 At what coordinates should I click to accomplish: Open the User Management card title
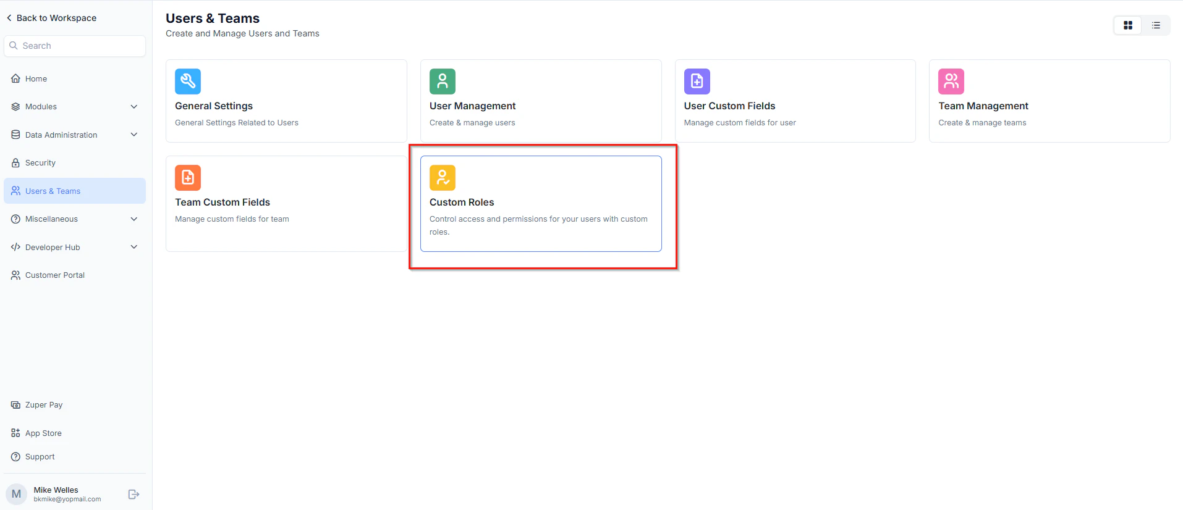tap(472, 106)
